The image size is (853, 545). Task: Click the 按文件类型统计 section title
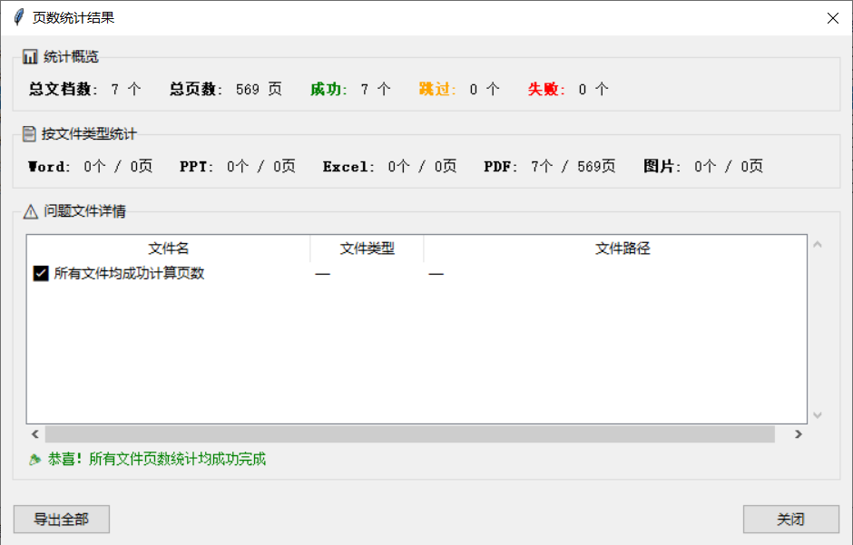[x=89, y=133]
